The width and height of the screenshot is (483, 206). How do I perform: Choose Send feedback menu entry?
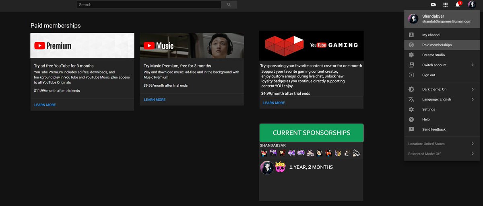(x=442, y=129)
